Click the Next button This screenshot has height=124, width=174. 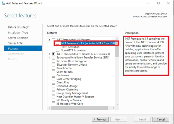point(119,120)
